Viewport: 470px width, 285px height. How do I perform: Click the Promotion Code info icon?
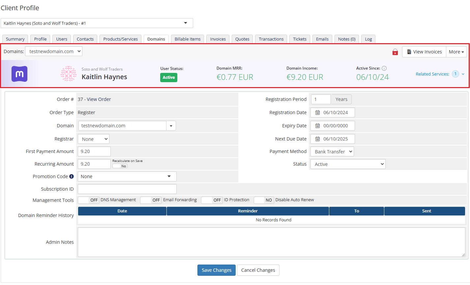point(72,176)
